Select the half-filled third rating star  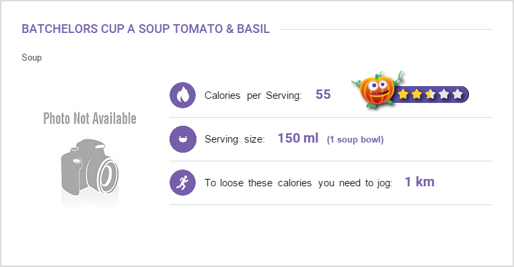pyautogui.click(x=430, y=94)
